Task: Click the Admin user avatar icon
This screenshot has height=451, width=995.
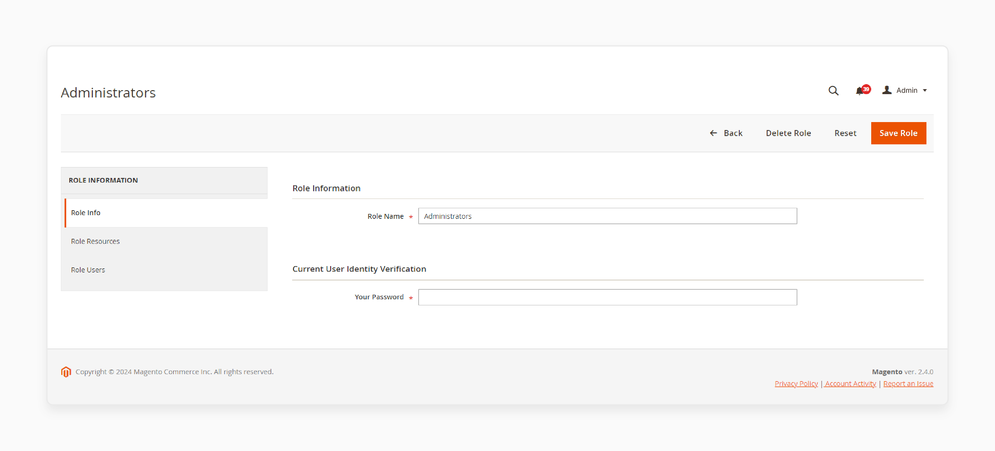Action: 887,90
